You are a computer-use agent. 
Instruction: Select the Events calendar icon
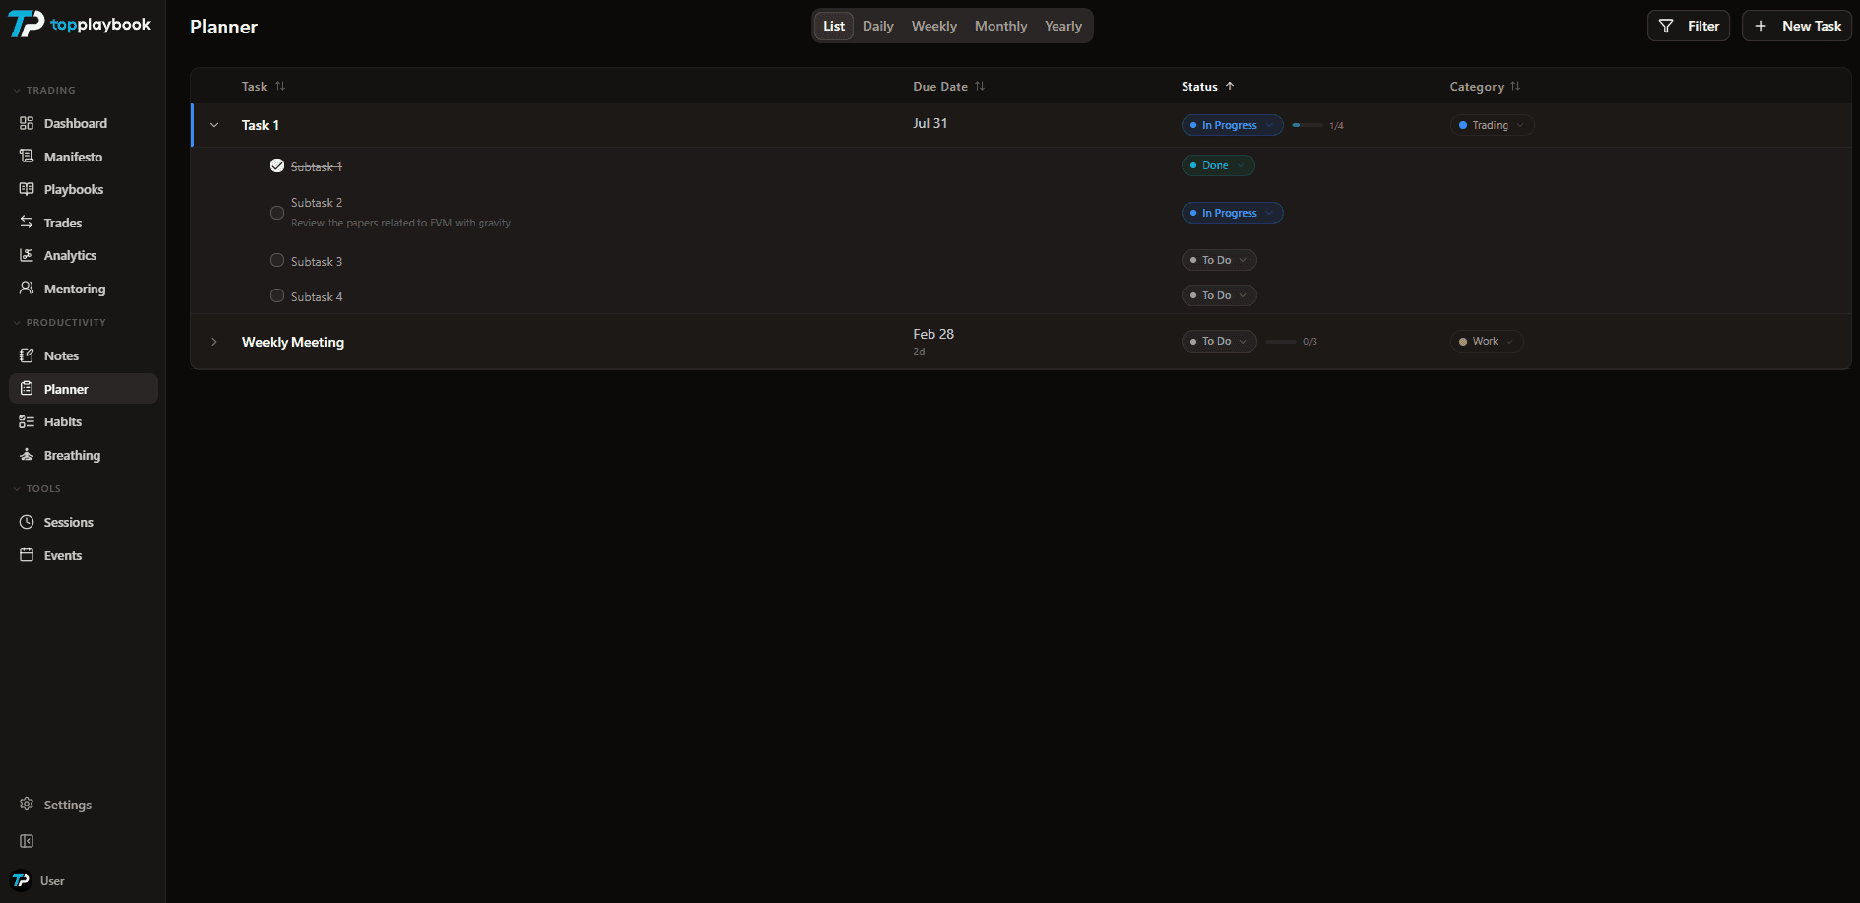28,555
